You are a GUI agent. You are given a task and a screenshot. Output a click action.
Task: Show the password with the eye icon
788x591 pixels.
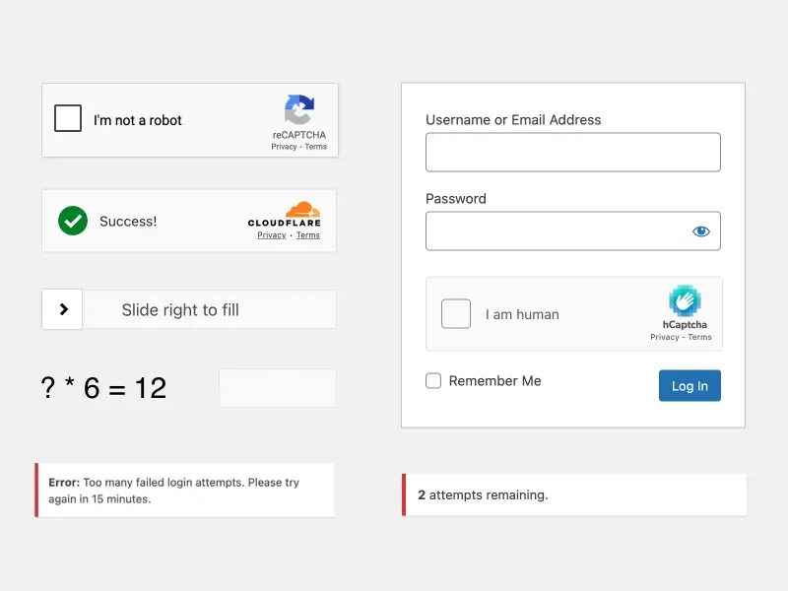point(701,231)
